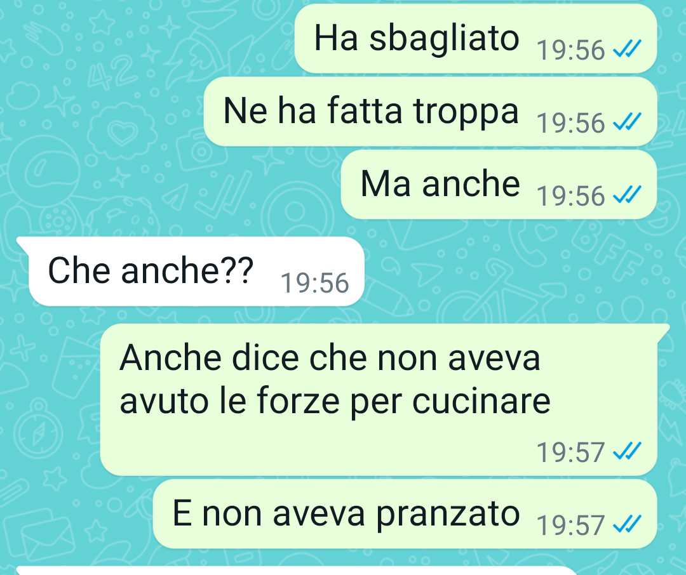Click 19:56 timestamp of 'Ma anche'
The width and height of the screenshot is (686, 575).
pyautogui.click(x=571, y=196)
